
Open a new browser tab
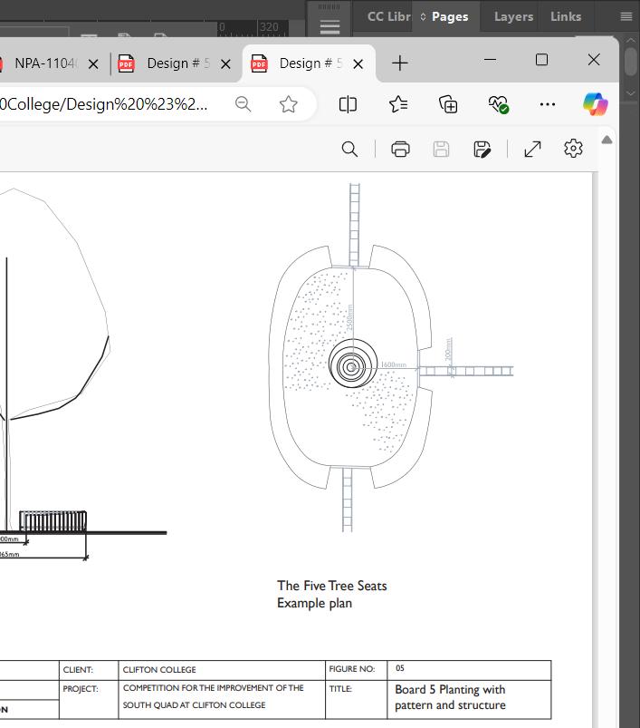(400, 63)
